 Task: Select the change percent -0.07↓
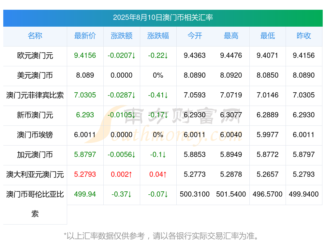158,194
